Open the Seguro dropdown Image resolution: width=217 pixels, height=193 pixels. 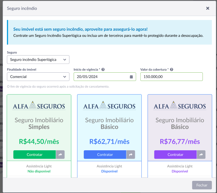[x=38, y=60]
